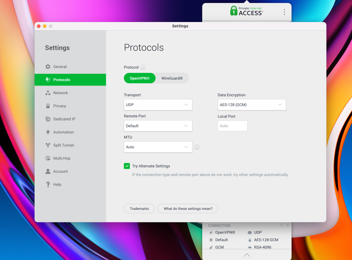This screenshot has width=352, height=260.
Task: Click the AES-128-GCM text in Connection tile
Action: pyautogui.click(x=266, y=240)
